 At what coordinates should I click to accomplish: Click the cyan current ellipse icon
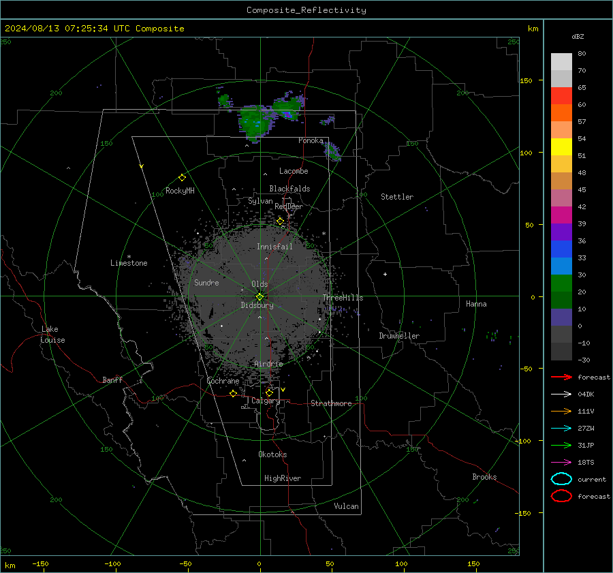pyautogui.click(x=561, y=479)
